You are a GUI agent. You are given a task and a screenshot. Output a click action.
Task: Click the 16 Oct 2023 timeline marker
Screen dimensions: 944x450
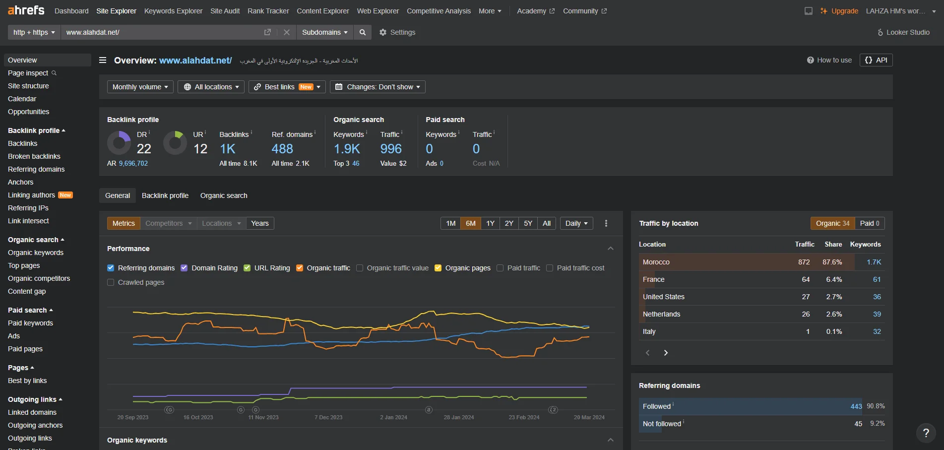tap(198, 417)
